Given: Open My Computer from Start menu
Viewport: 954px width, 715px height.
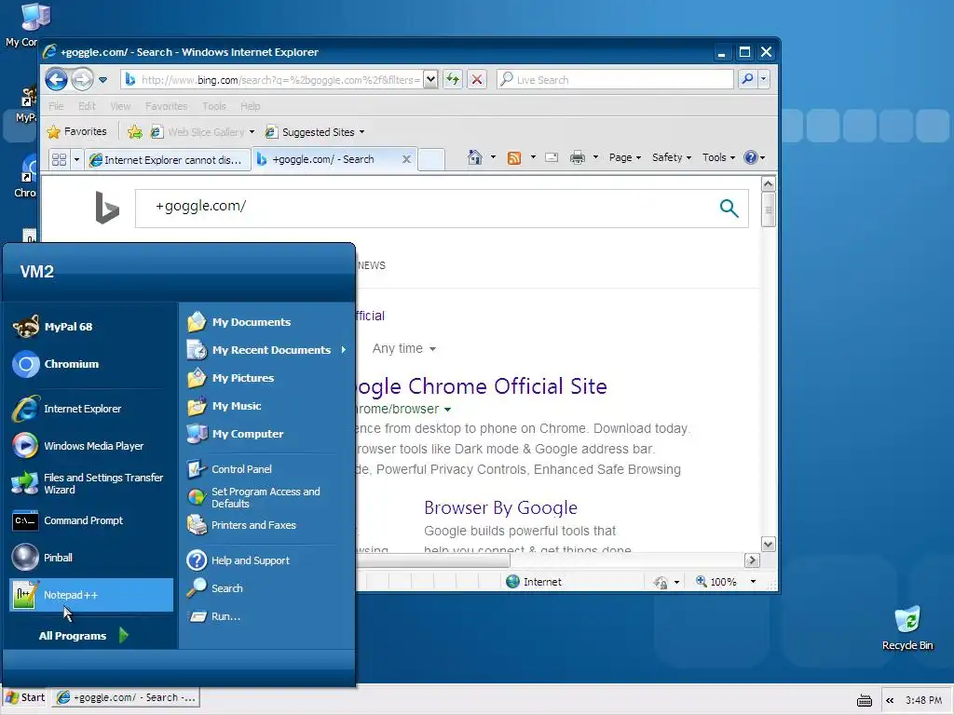Looking at the screenshot, I should (x=266, y=434).
